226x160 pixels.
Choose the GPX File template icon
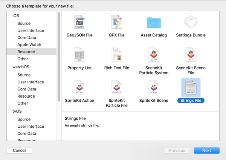click(116, 23)
